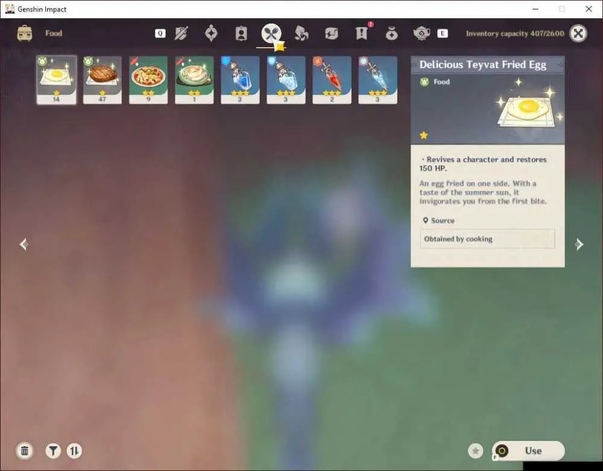Click the 'Inventory capacity 407/2600' text
This screenshot has width=603, height=471.
coord(515,33)
